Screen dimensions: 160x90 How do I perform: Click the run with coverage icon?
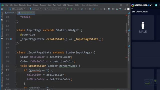(x=75, y=9)
